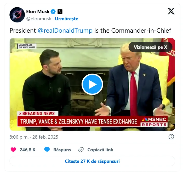The image size is (183, 172).
Task: Click the reply speech bubble icon
Action: [x=47, y=150]
